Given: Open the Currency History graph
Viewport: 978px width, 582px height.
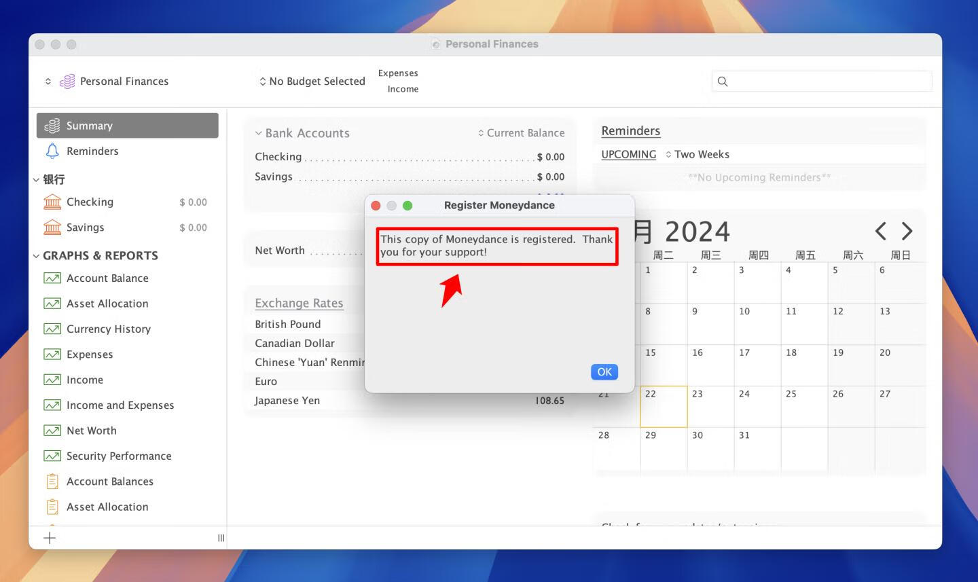Looking at the screenshot, I should (109, 329).
